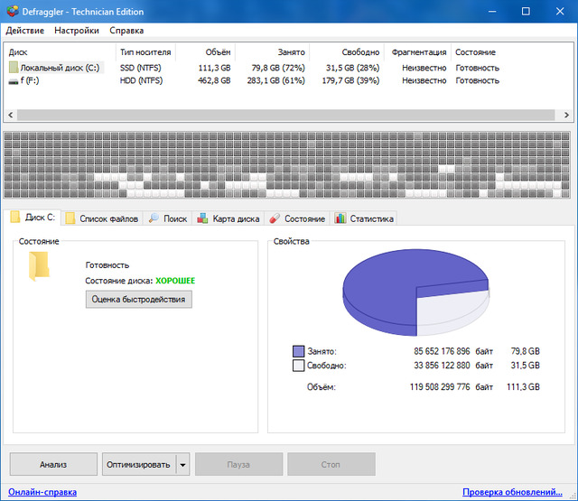Click the drive list horizontal scrollbar
578x501 pixels.
(289, 116)
